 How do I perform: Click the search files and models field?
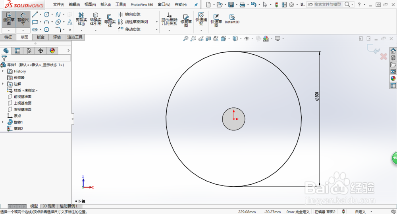point(328,4)
